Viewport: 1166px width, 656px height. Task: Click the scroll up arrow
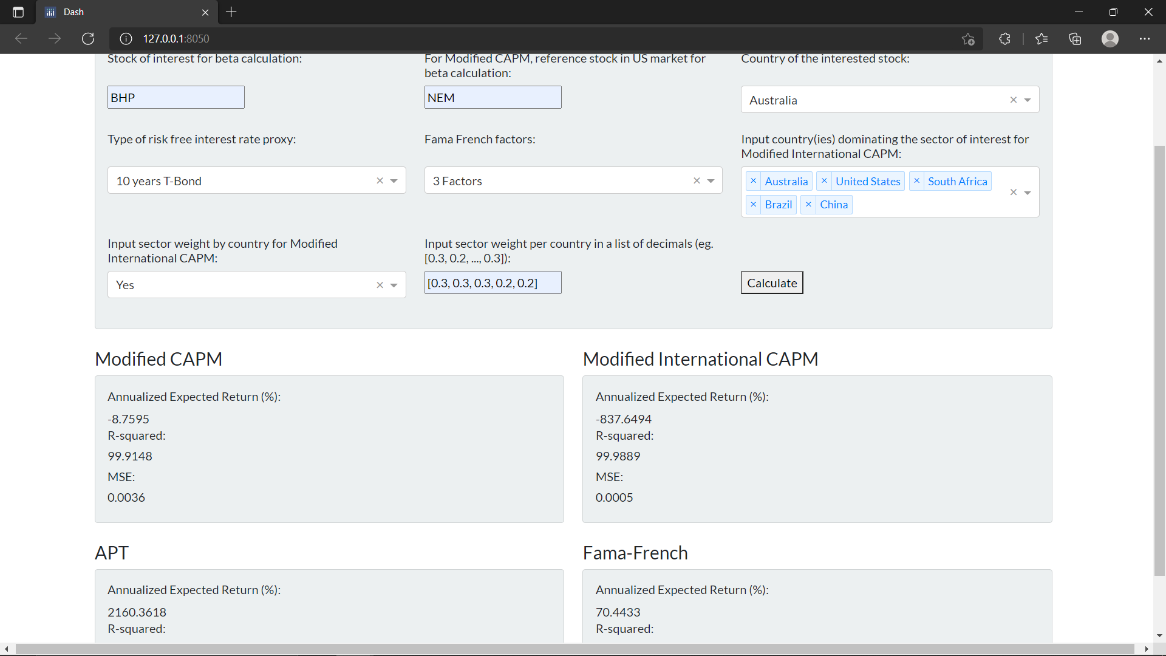click(x=1159, y=61)
